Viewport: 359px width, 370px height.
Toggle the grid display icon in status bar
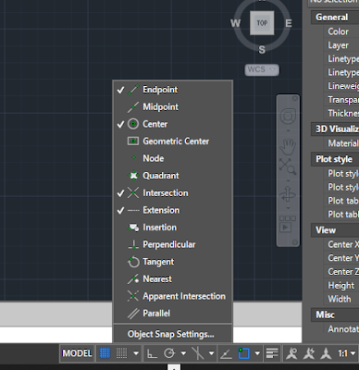(105, 353)
